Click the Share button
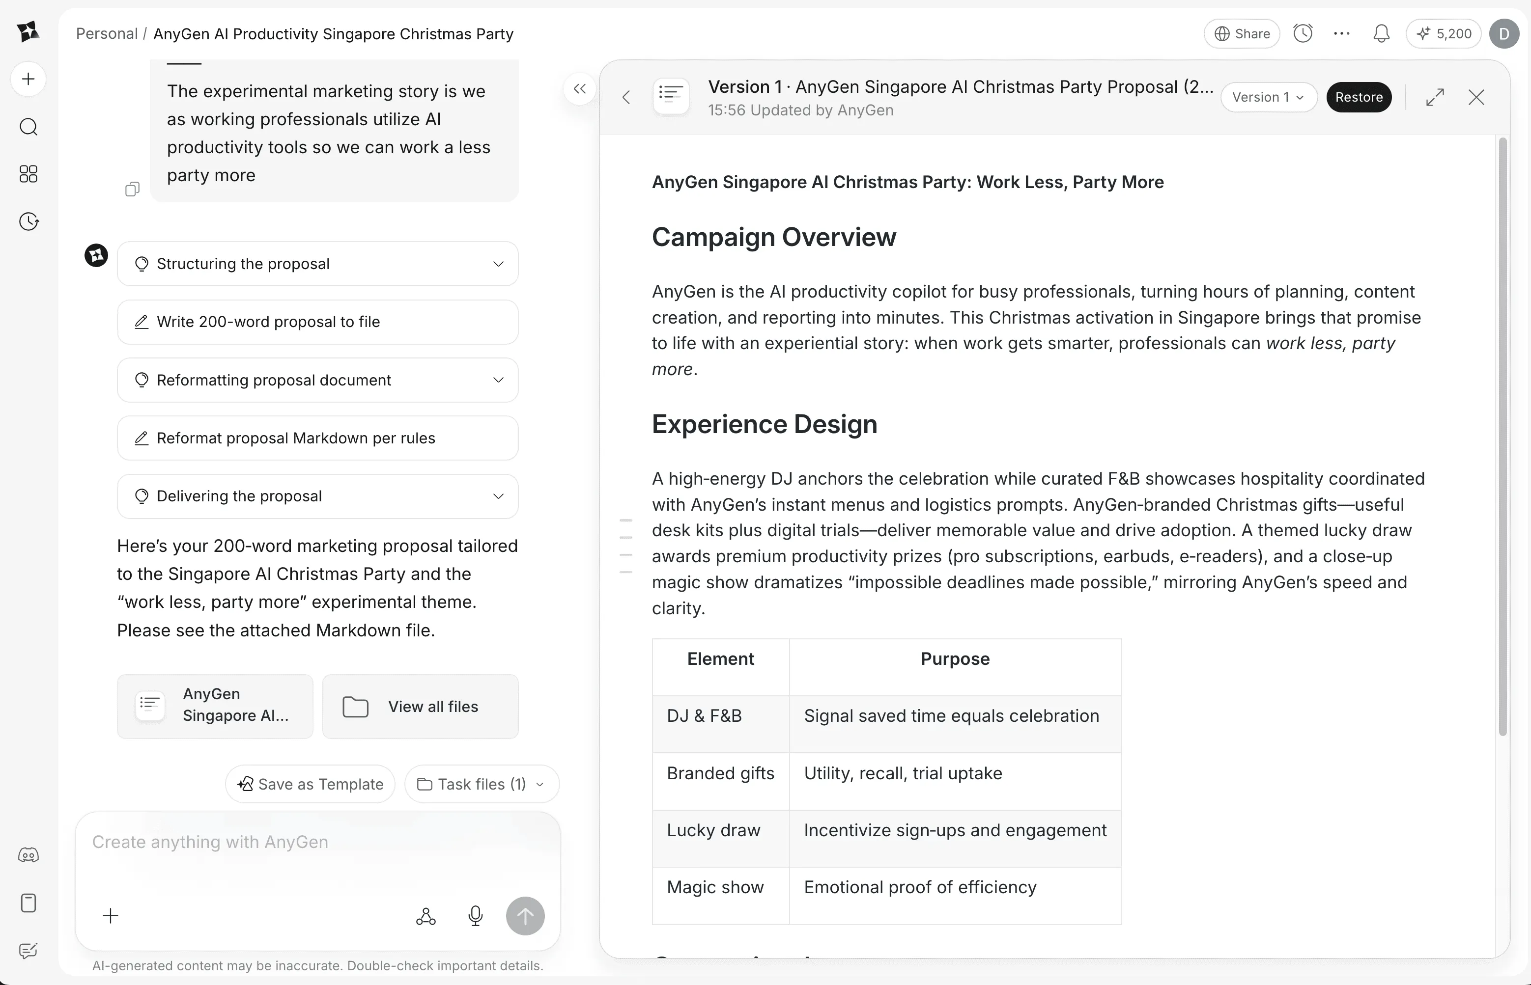Screen dimensions: 1531x985 tap(1242, 33)
